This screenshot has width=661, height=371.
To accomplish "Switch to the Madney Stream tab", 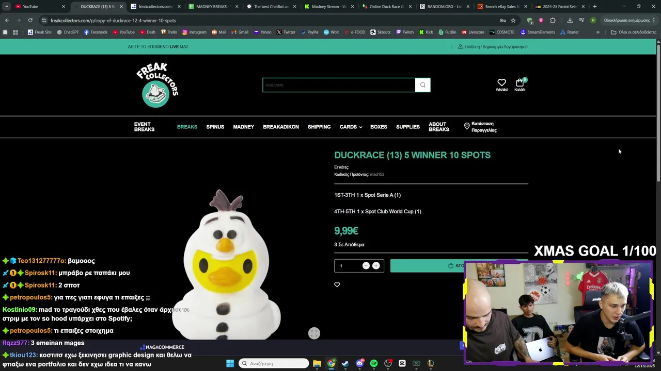I will tap(328, 7).
